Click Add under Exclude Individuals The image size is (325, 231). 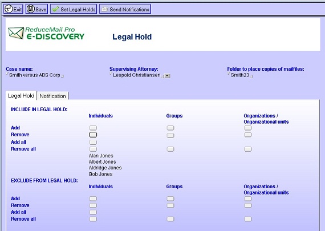pos(93,198)
